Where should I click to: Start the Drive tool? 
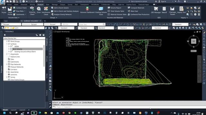click(x=39, y=10)
